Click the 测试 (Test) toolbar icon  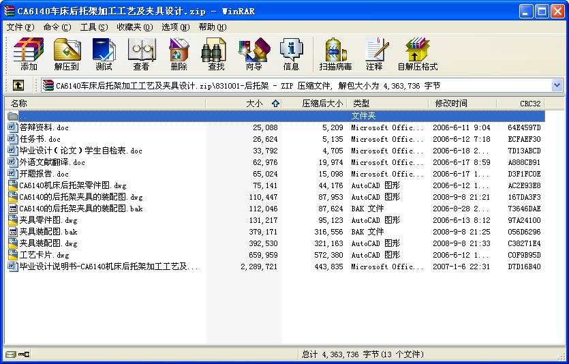click(104, 54)
